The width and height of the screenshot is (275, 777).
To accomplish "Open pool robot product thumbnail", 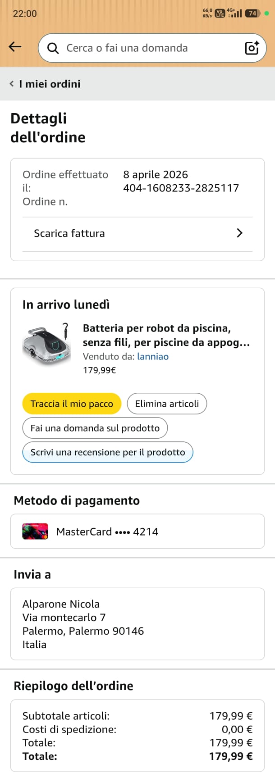I will pos(47,345).
